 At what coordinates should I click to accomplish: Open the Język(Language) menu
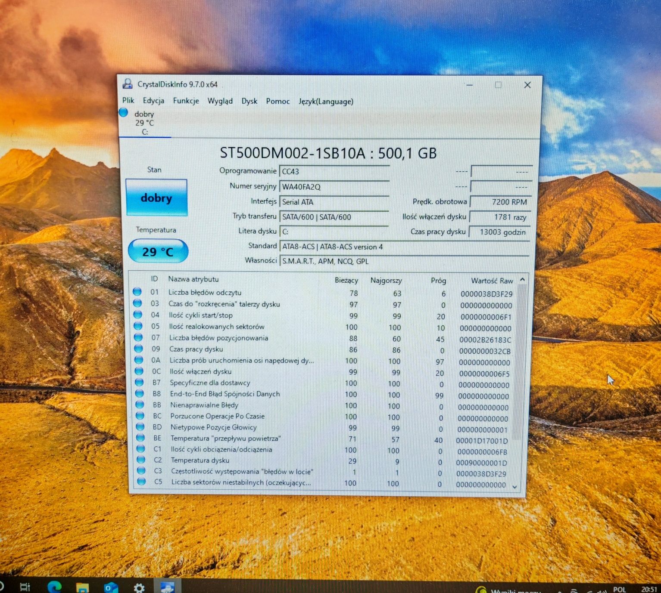326,102
